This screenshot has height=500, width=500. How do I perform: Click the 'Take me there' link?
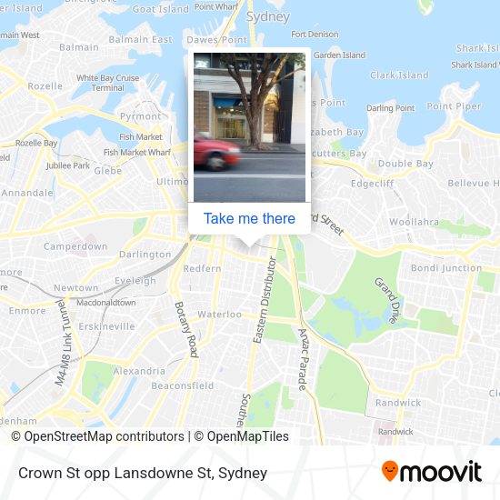249,219
